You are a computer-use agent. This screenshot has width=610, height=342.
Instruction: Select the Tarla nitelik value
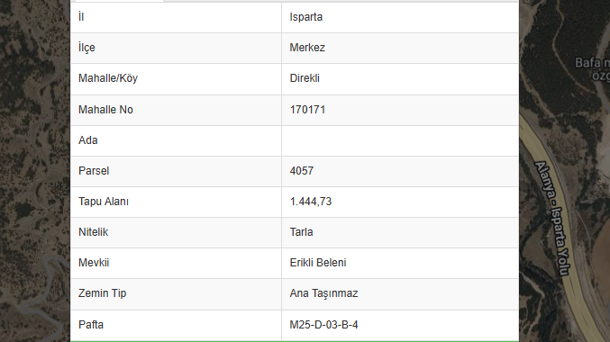301,232
